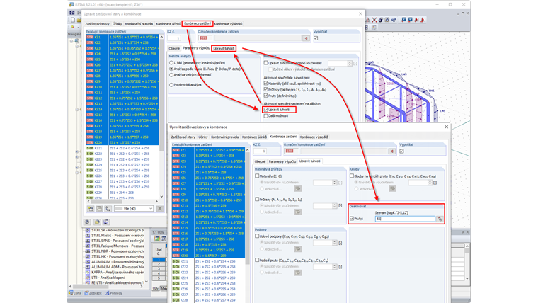Click new document icon in main toolbar
The image size is (538, 303).
(x=73, y=20)
